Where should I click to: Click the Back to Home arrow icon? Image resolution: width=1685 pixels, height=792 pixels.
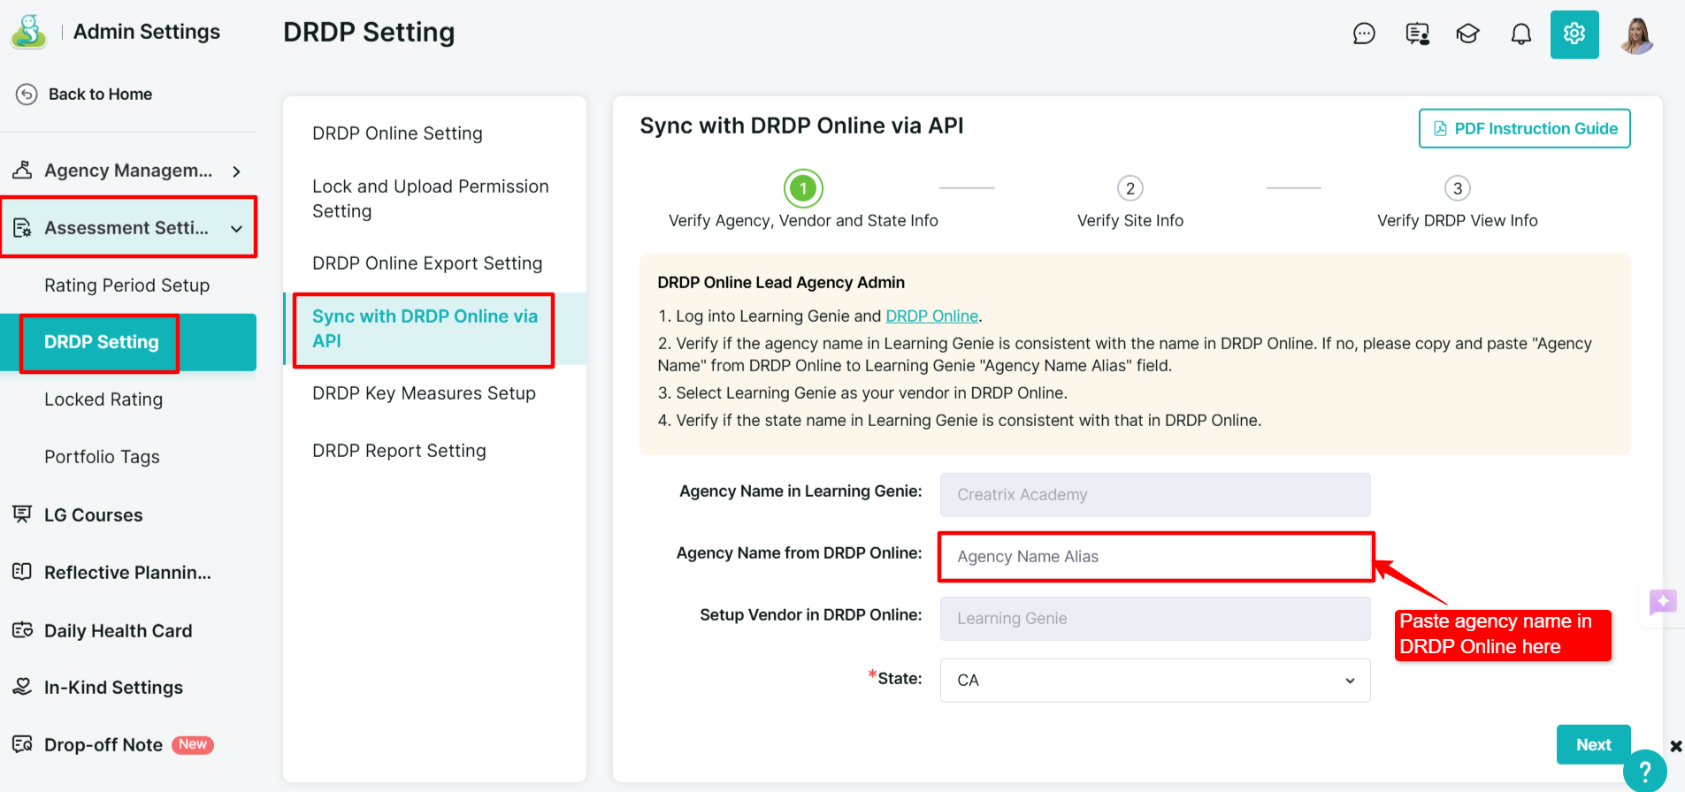click(x=27, y=94)
